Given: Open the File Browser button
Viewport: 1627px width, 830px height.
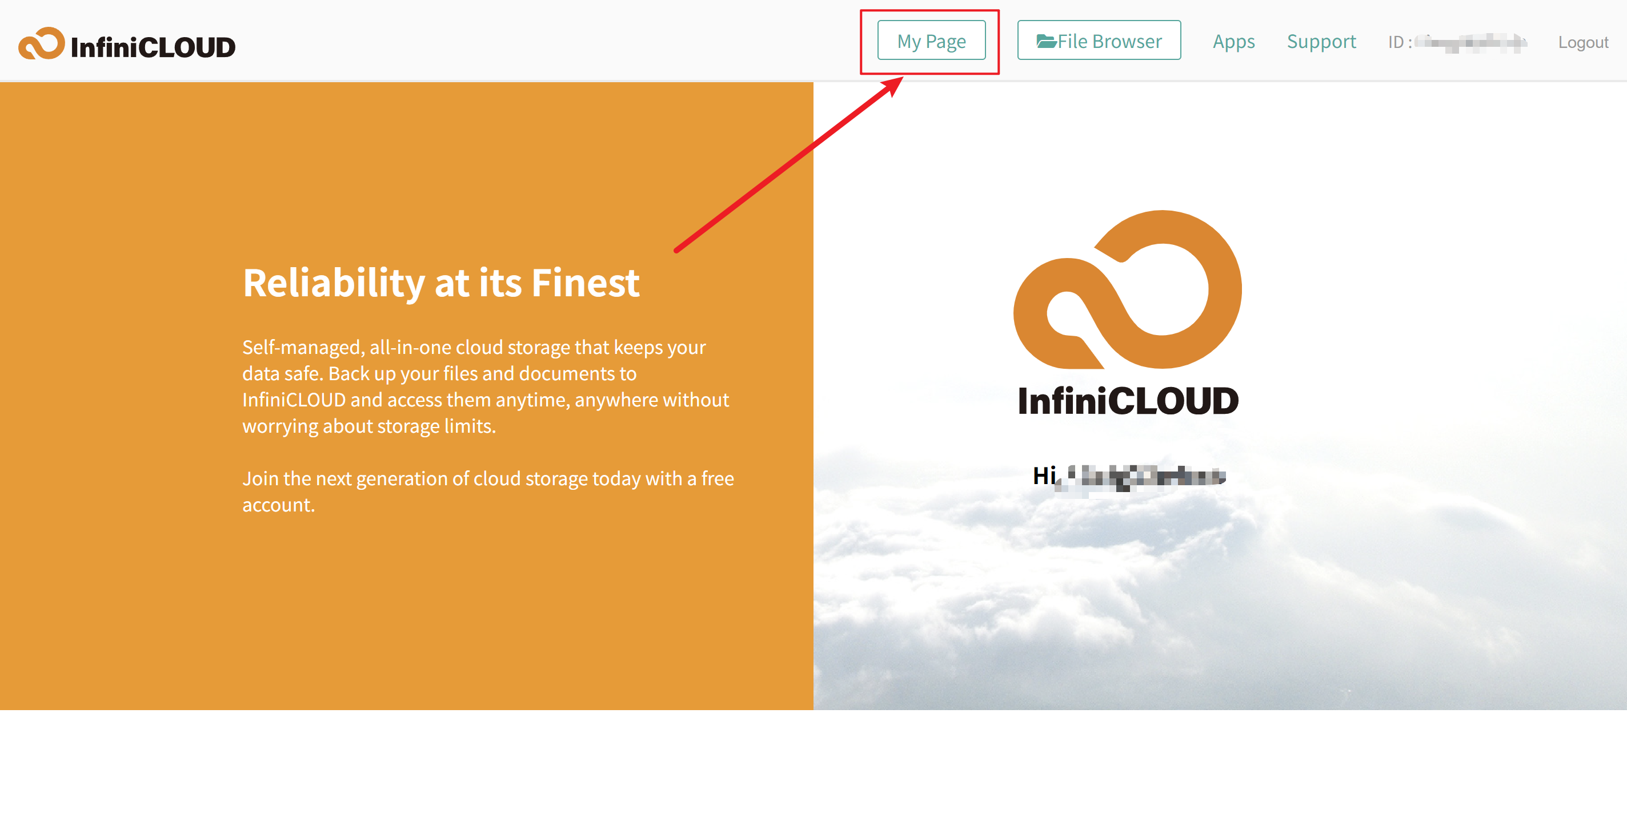Looking at the screenshot, I should [x=1099, y=41].
